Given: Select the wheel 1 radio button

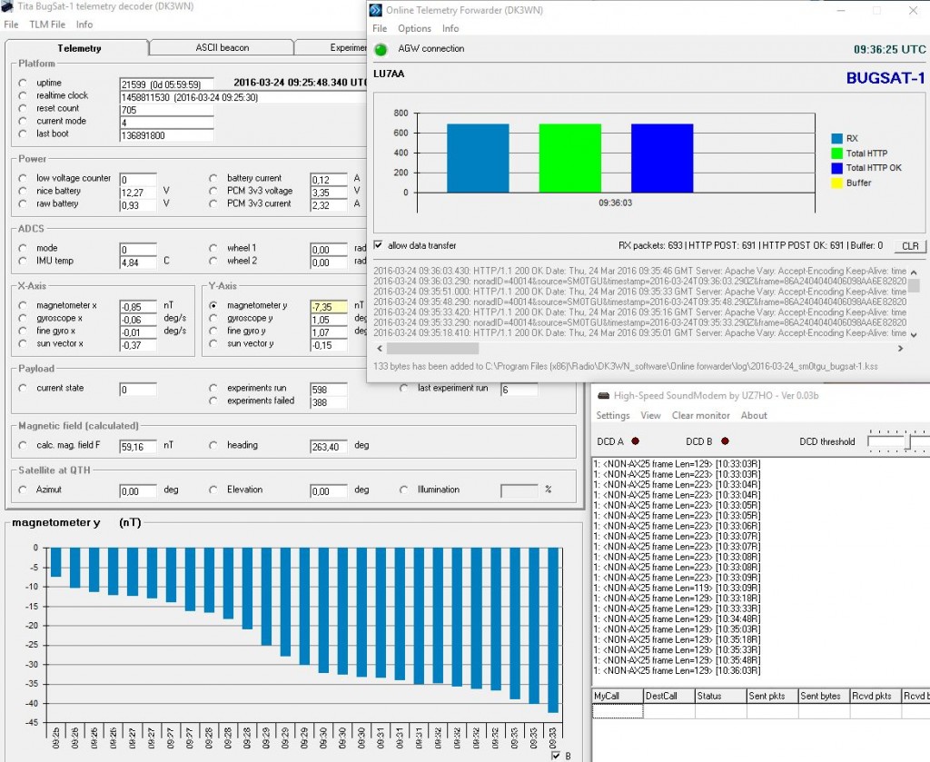Looking at the screenshot, I should 213,248.
